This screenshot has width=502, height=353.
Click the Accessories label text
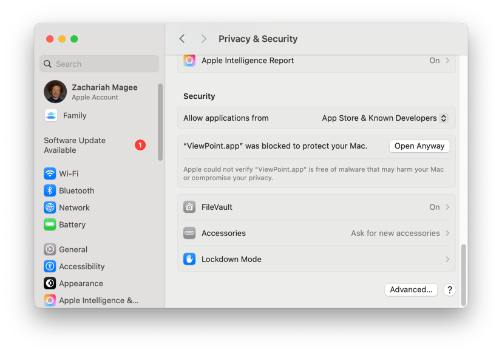click(223, 233)
